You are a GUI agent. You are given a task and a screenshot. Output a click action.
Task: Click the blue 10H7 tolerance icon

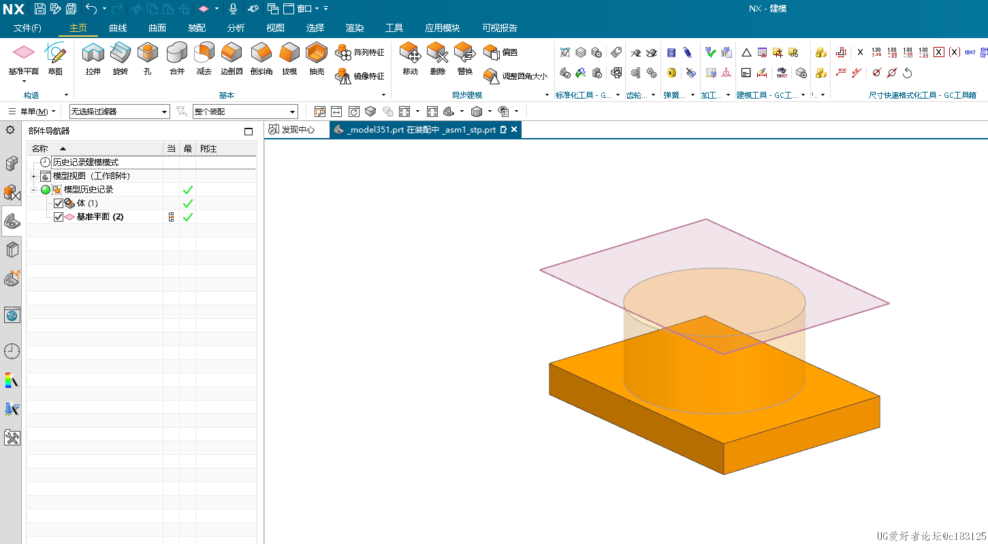pyautogui.click(x=970, y=52)
